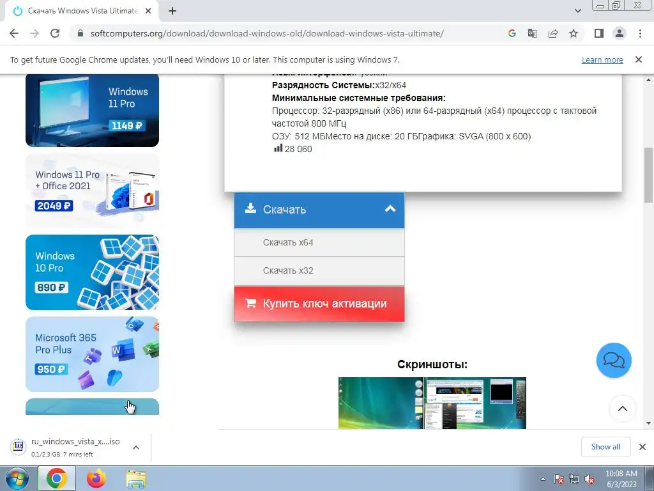The height and width of the screenshot is (491, 654).
Task: Open the live chat bubble
Action: pos(614,360)
